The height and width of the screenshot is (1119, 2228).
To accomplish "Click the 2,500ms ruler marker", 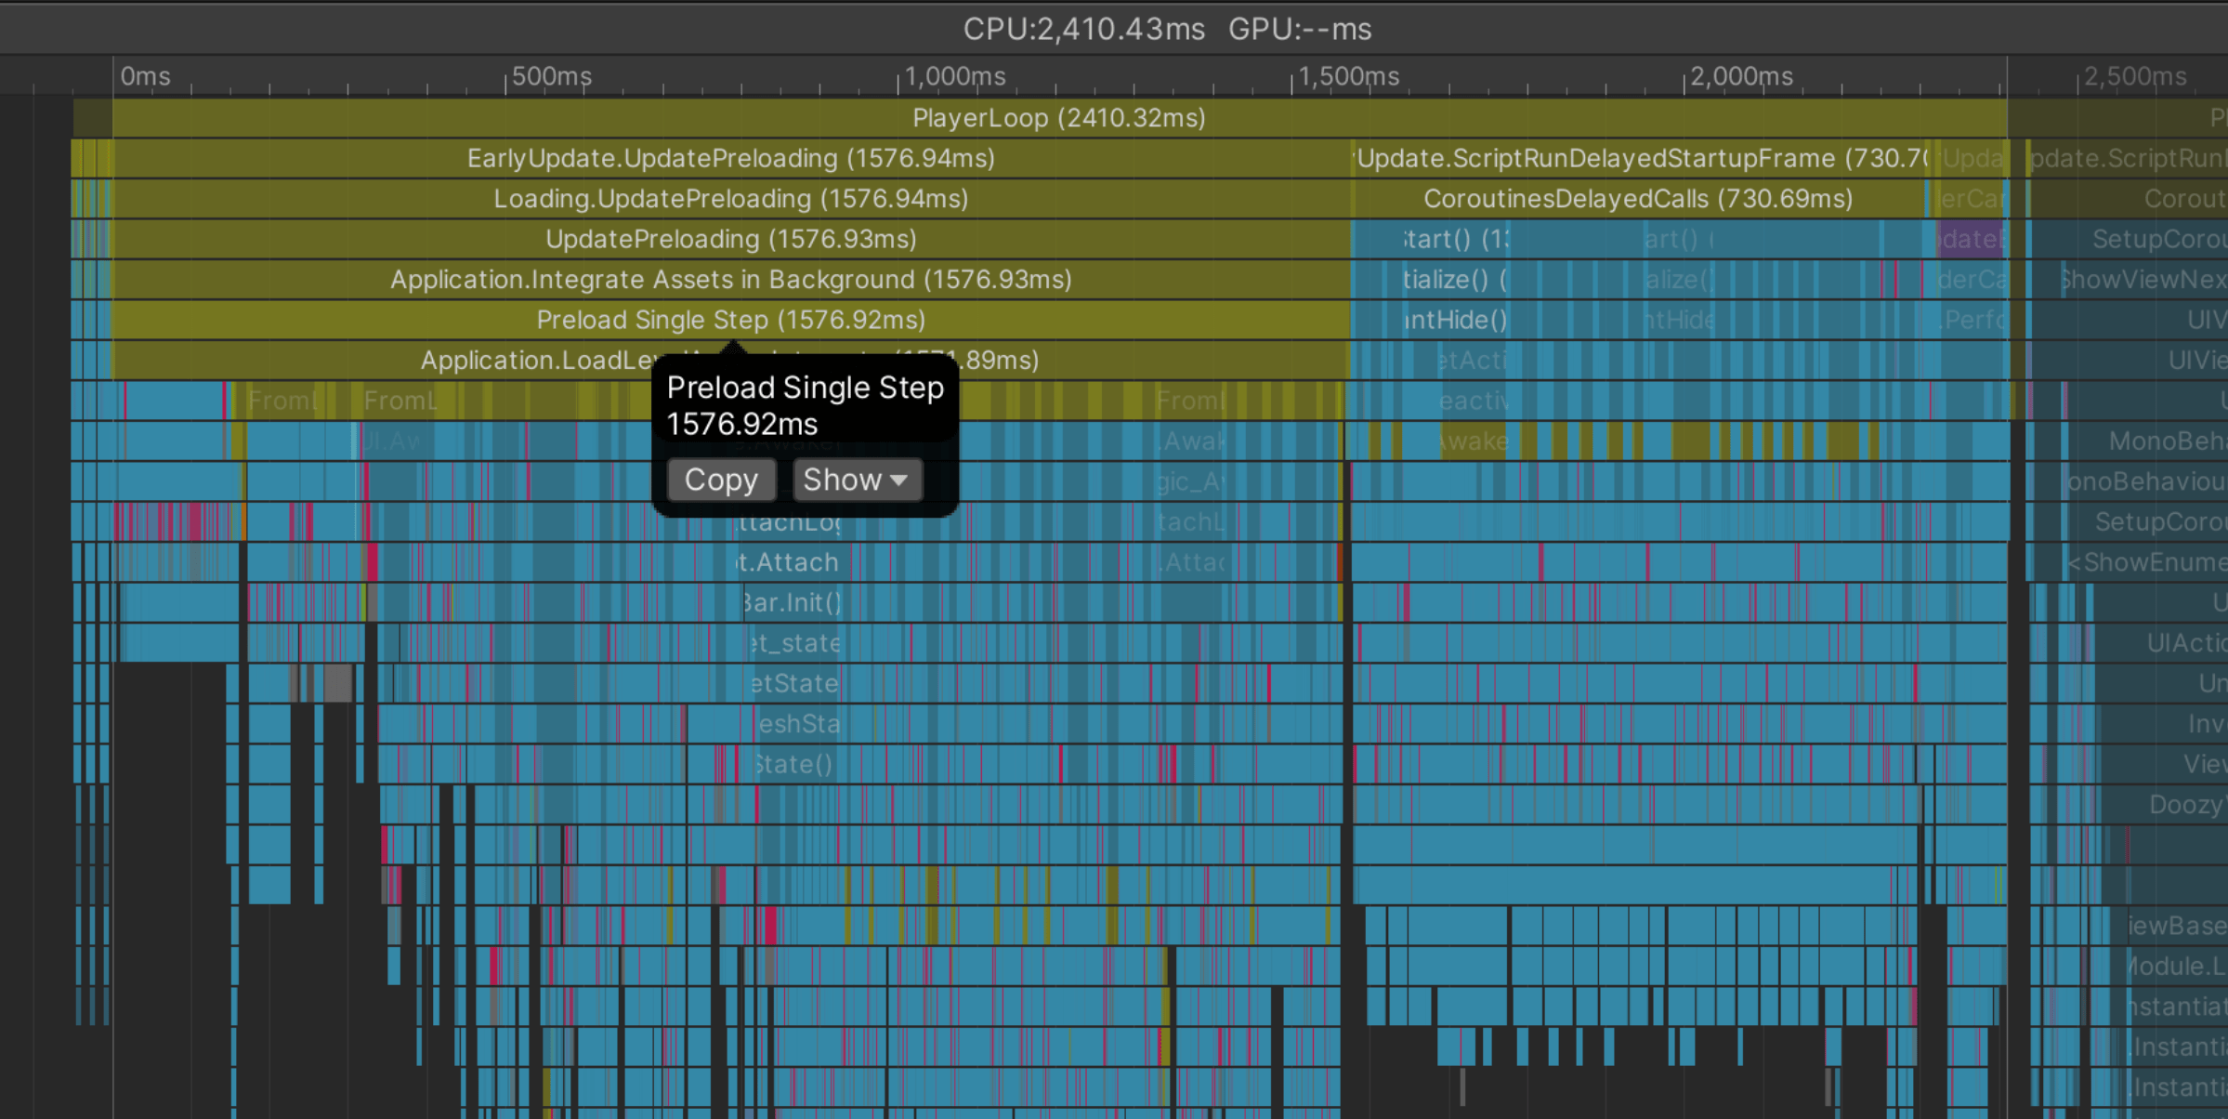I will point(2133,76).
